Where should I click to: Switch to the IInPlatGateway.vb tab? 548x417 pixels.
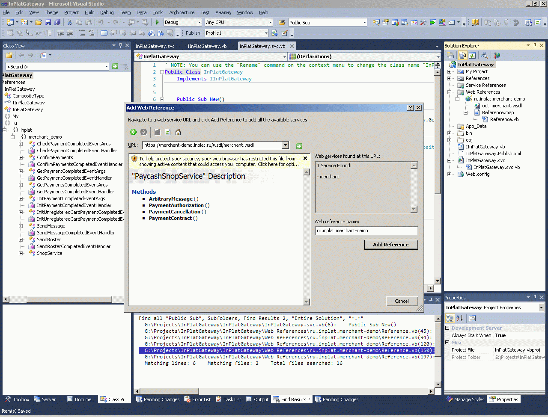coord(207,46)
